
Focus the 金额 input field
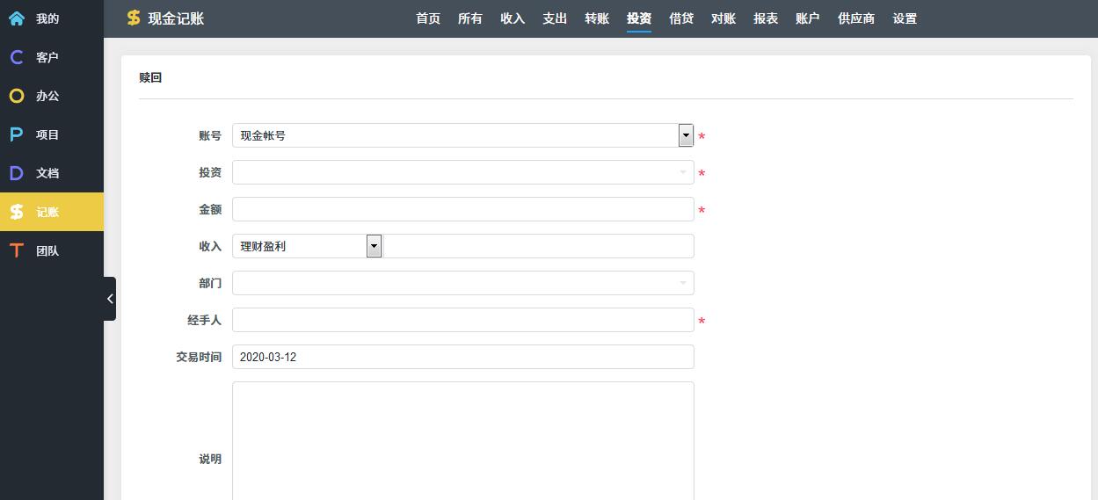463,209
